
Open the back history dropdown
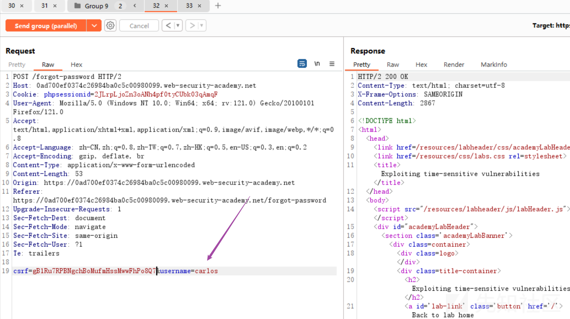pyautogui.click(x=178, y=26)
